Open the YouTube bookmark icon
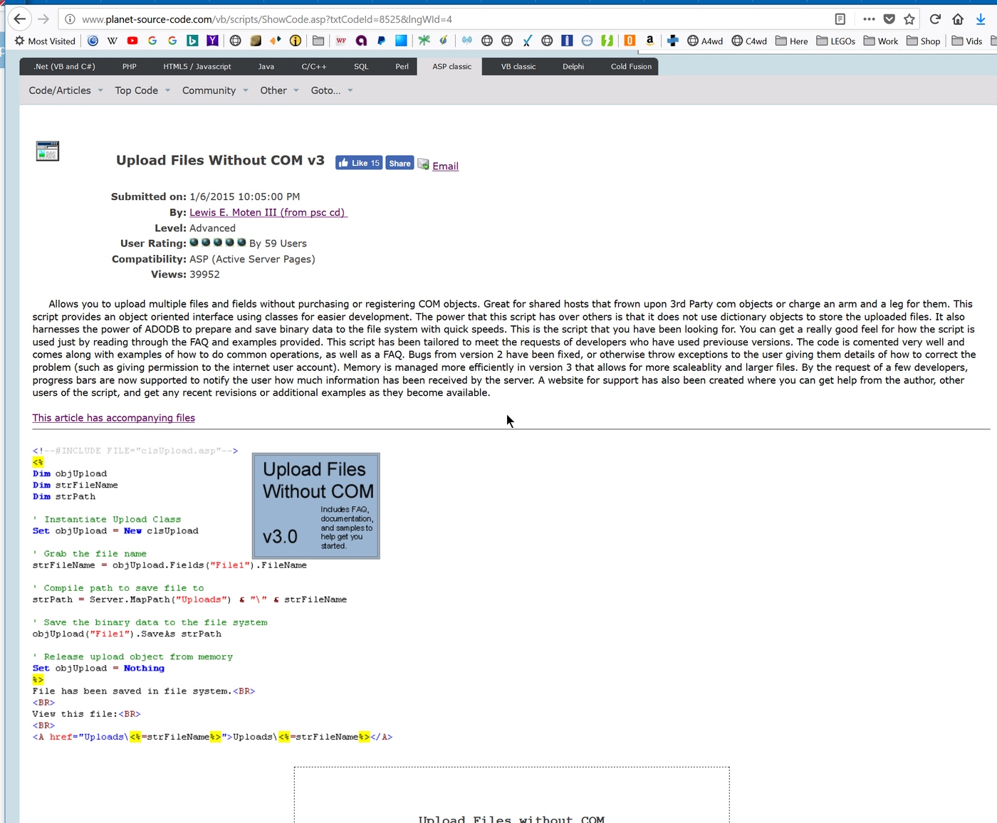 click(x=132, y=41)
